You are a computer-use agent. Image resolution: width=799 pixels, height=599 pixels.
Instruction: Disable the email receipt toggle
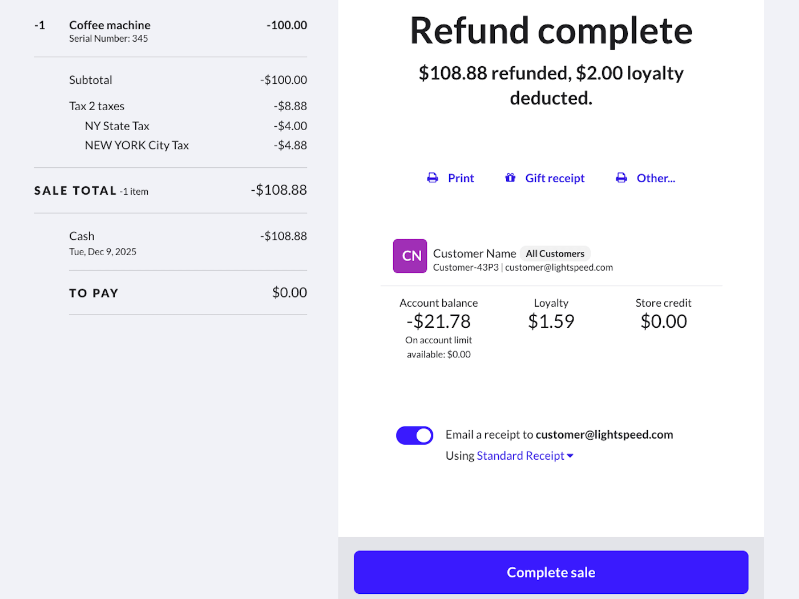pos(415,436)
